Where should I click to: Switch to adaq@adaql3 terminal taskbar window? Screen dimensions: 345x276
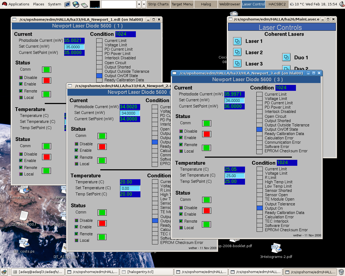tap(38, 272)
